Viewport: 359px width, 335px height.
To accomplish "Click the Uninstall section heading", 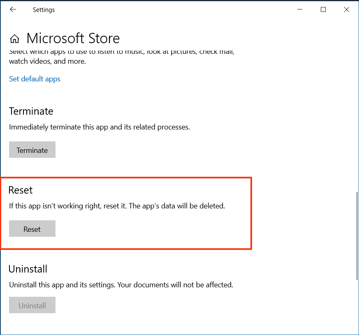I will tap(28, 269).
